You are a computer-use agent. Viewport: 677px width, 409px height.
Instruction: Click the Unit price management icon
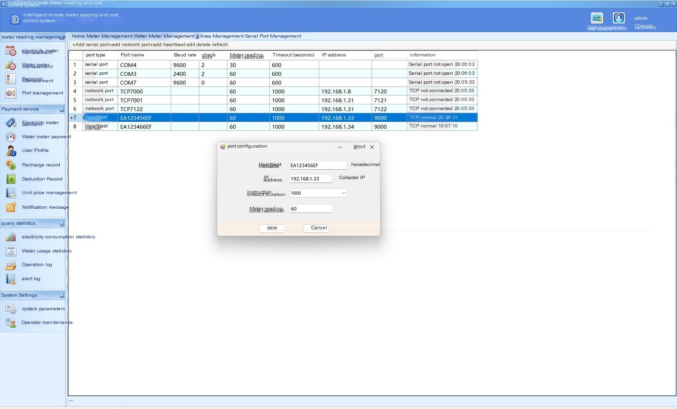11,193
